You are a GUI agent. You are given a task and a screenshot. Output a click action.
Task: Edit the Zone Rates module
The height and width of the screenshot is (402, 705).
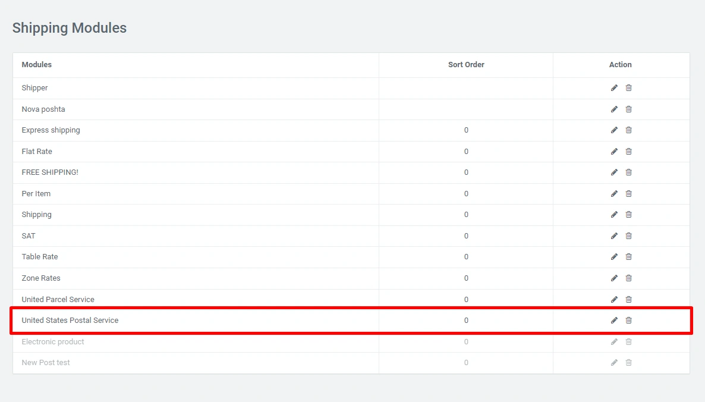[614, 278]
